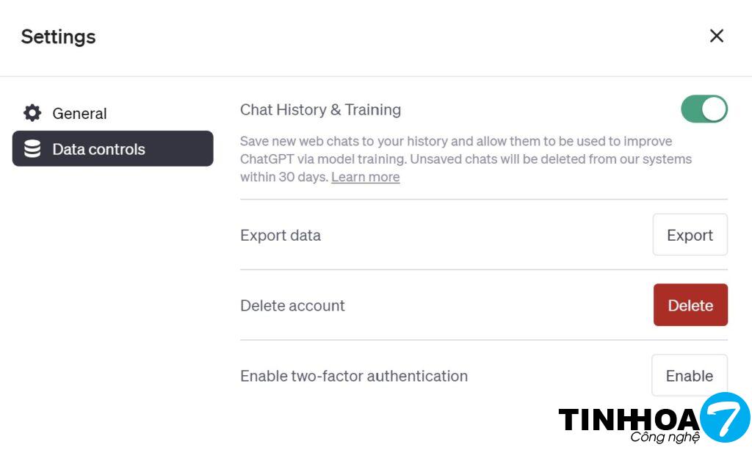
Task: Disable the Chat History & Training toggle
Action: [704, 109]
